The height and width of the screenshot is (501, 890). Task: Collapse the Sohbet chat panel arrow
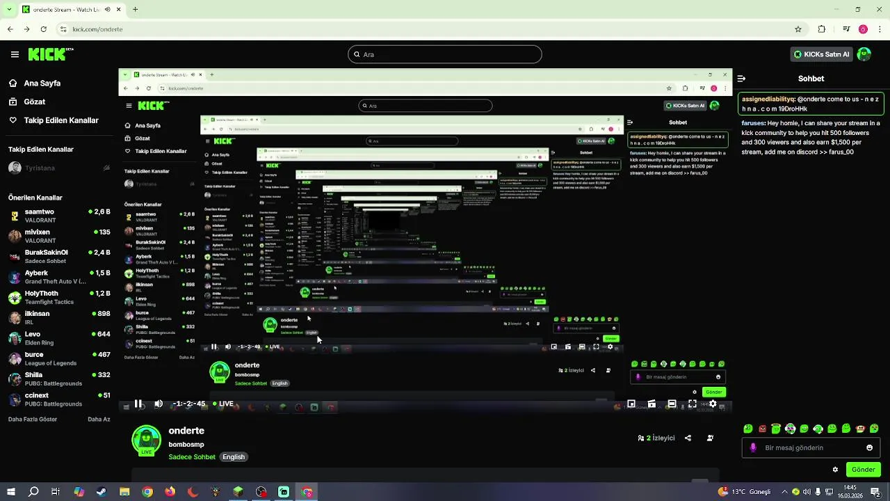(x=742, y=79)
